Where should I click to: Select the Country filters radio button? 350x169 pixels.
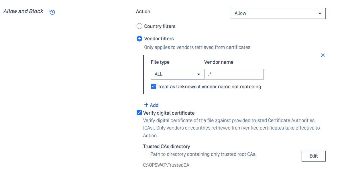(139, 26)
